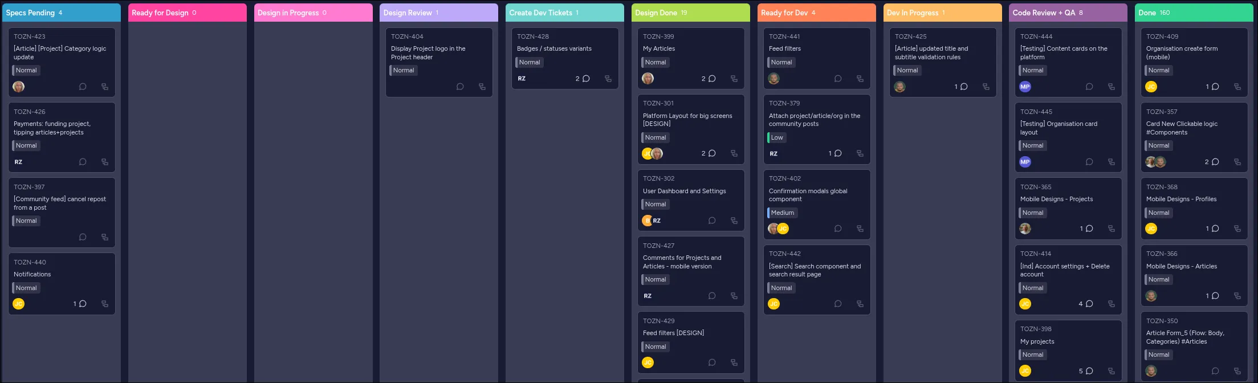Click JC avatar on TOZN-440 Notifications card

click(19, 304)
